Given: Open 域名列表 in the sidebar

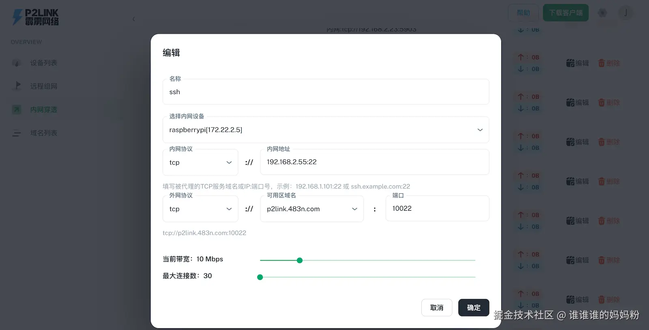Looking at the screenshot, I should tap(43, 133).
